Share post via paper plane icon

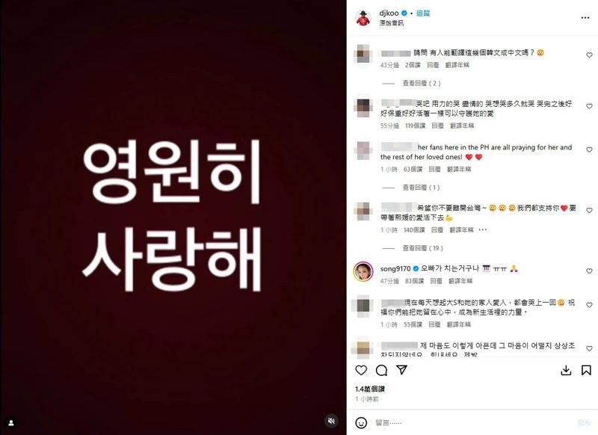click(x=401, y=370)
